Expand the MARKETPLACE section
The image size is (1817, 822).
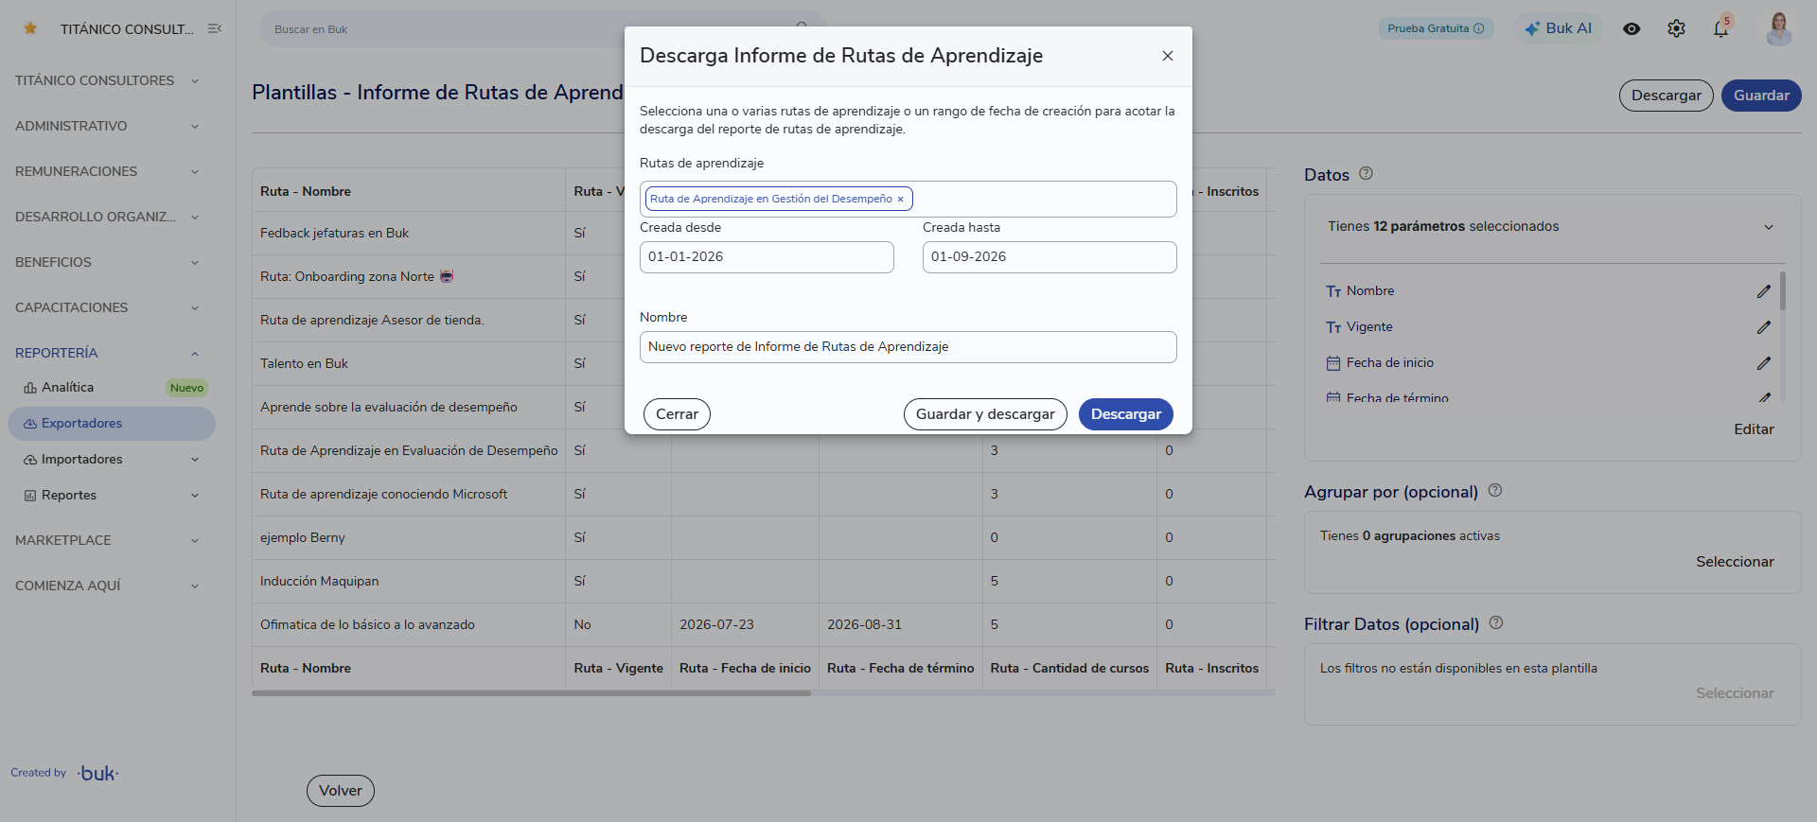pyautogui.click(x=109, y=540)
